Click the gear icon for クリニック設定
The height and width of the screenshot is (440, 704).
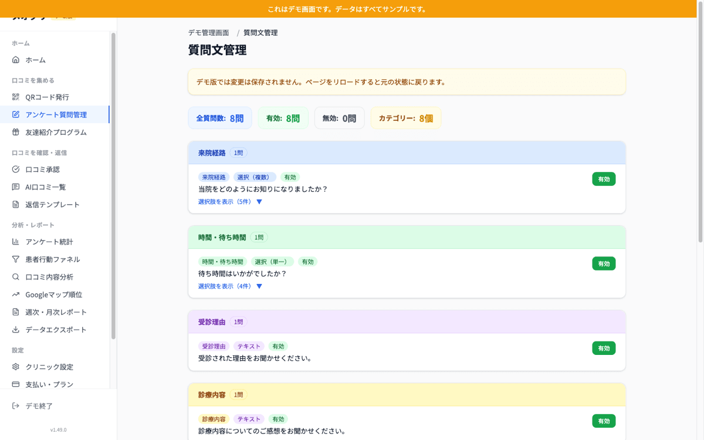coord(16,367)
